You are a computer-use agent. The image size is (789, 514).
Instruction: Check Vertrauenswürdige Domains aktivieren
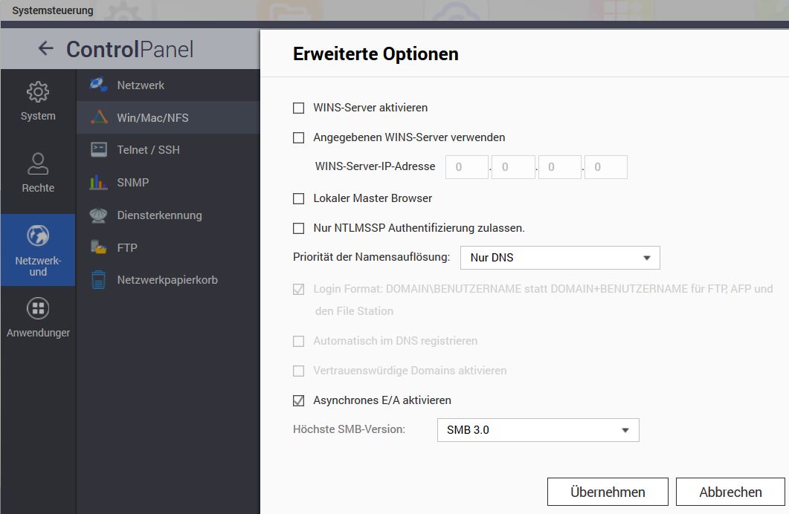(298, 371)
